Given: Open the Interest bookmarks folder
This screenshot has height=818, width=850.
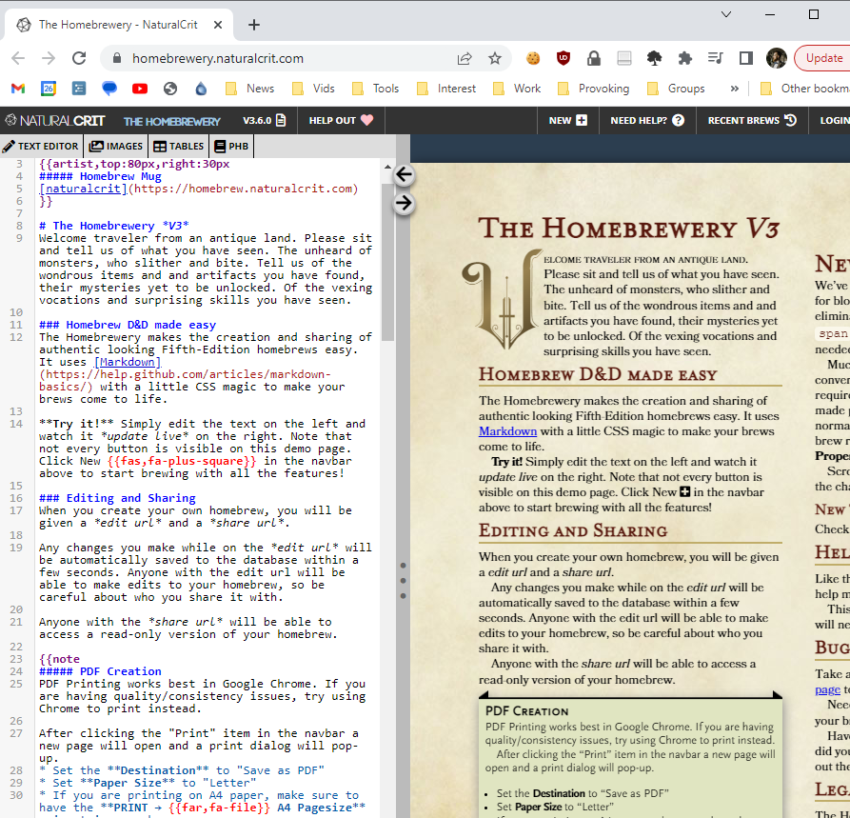Looking at the screenshot, I should coord(446,89).
